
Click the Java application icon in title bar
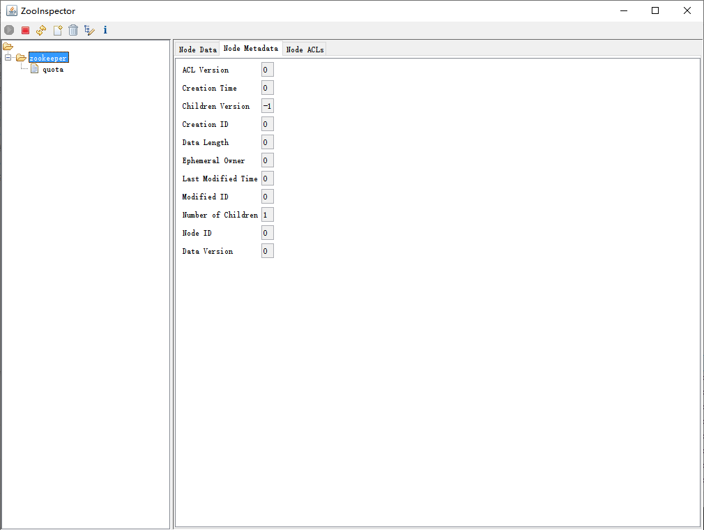pos(12,10)
